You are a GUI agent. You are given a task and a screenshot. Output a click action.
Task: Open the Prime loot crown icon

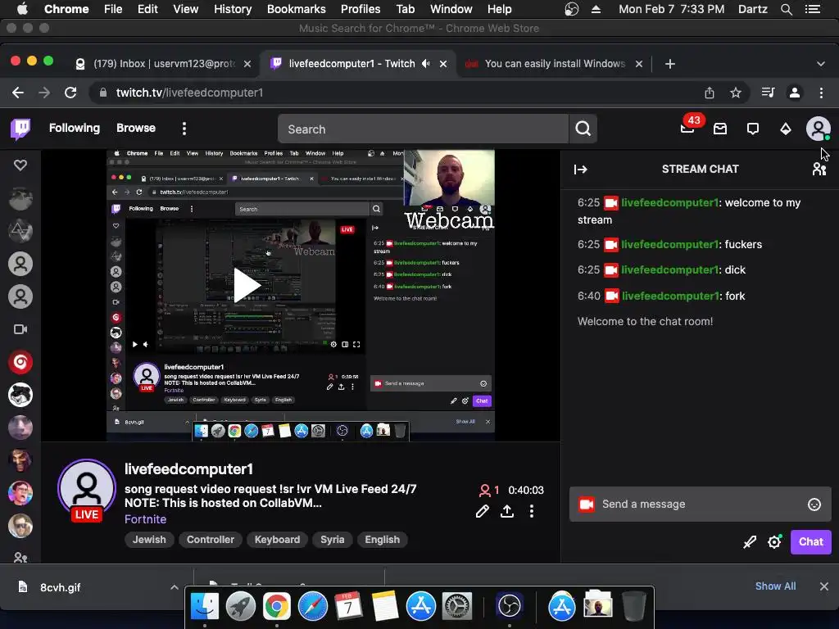coord(720,129)
